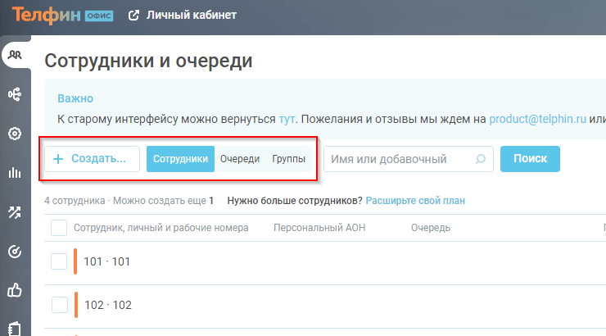Viewport: 606px width, 336px height.
Task: Switch to the Группы tab
Action: pyautogui.click(x=289, y=159)
